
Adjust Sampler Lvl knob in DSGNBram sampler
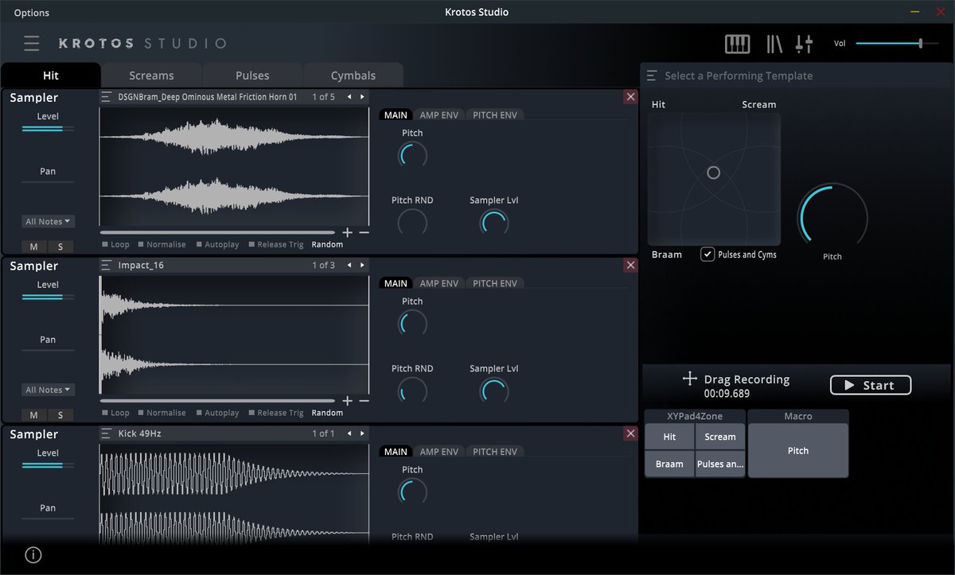pos(493,221)
